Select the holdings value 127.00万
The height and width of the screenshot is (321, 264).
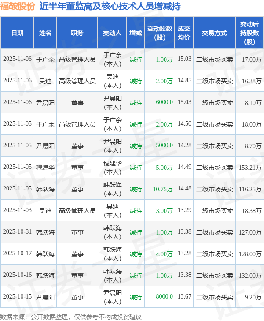250,232
